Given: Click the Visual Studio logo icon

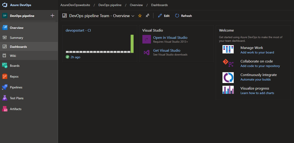Looking at the screenshot, I should click(147, 52).
